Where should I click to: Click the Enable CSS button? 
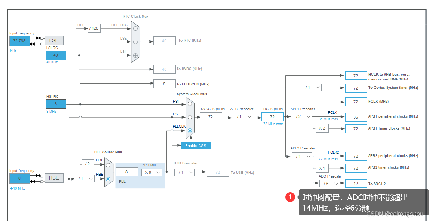click(x=195, y=145)
